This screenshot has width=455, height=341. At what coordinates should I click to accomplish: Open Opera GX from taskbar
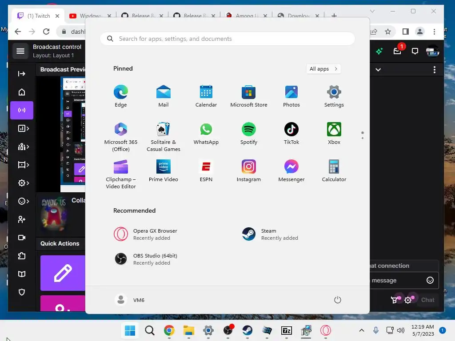[326, 330]
